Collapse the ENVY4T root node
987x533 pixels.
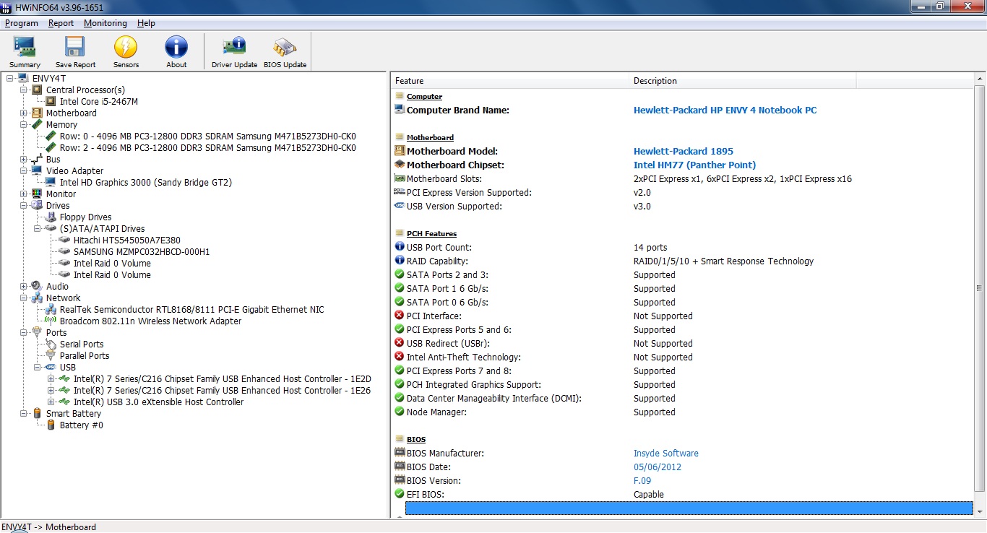pos(9,78)
